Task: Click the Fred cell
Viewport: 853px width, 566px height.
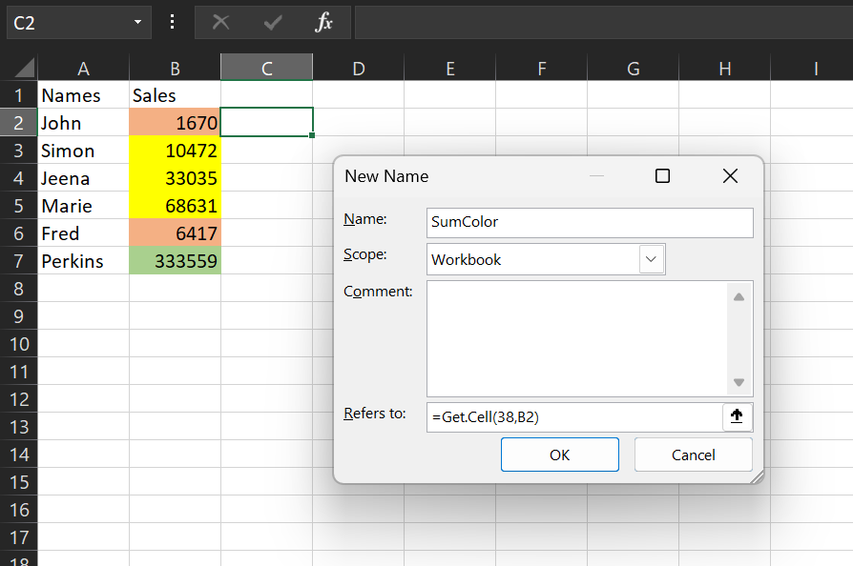Action: 83,233
